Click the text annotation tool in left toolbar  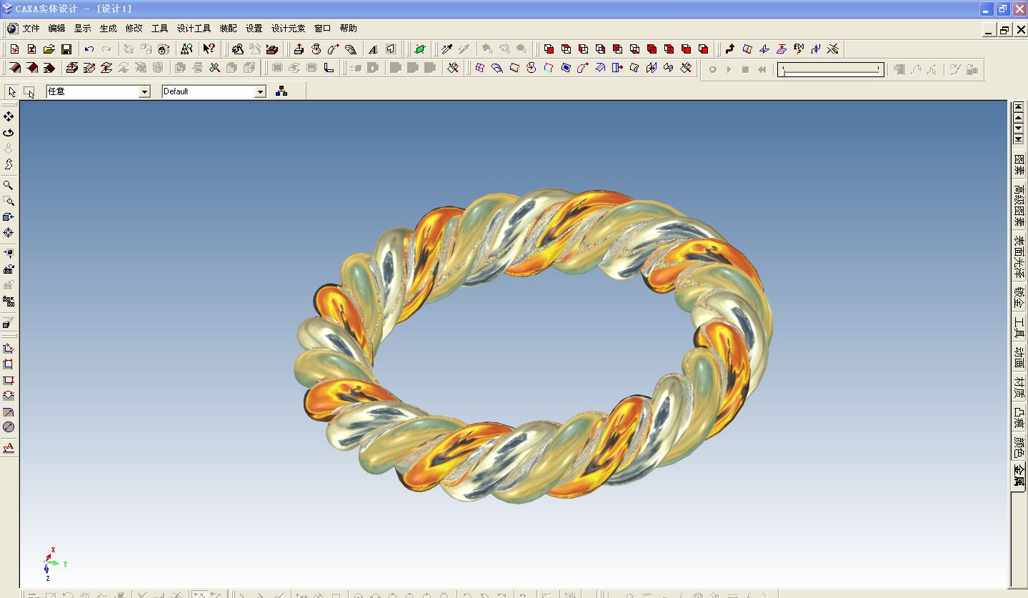[x=9, y=448]
